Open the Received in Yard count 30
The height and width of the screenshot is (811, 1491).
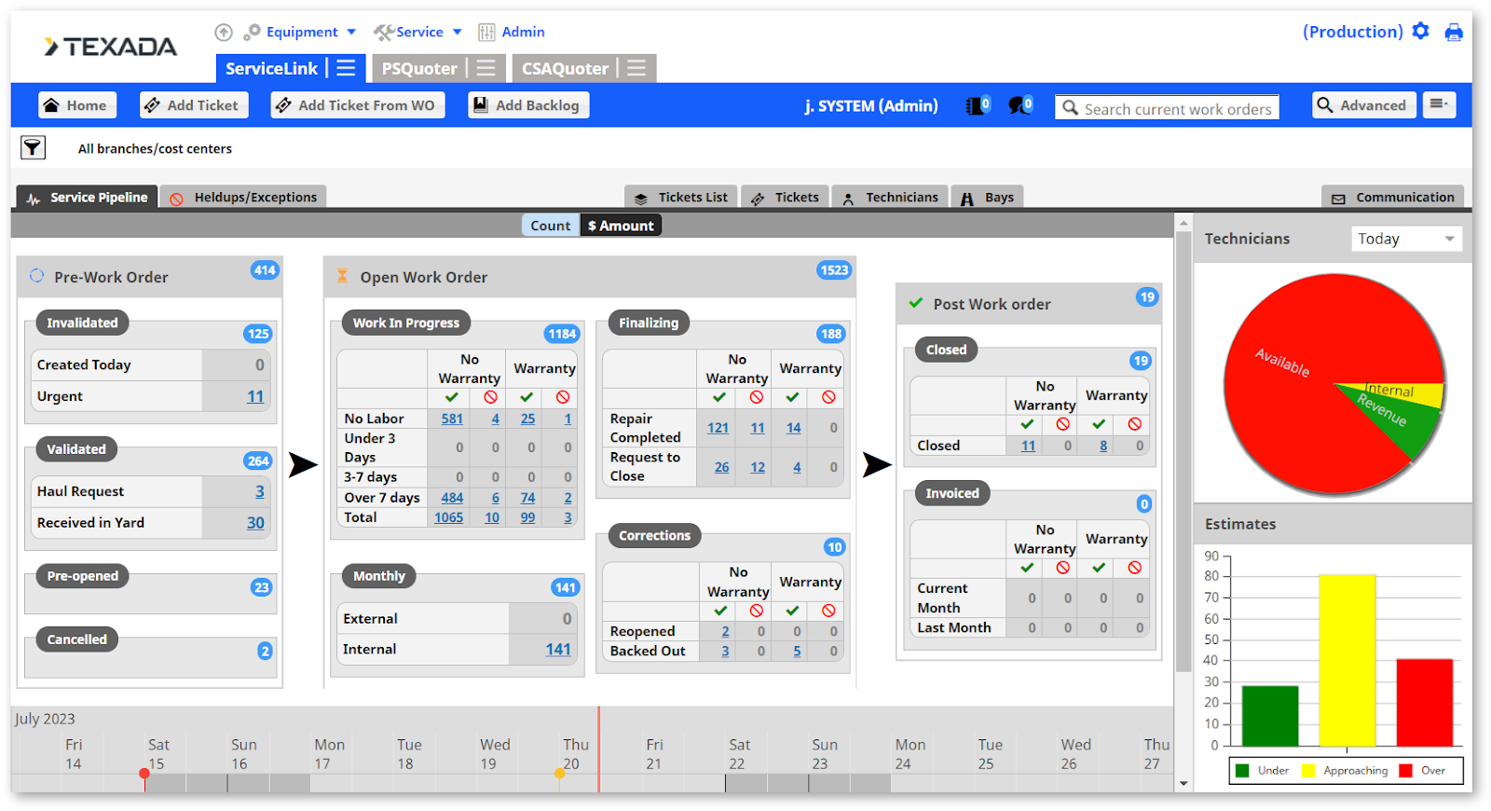(x=255, y=523)
